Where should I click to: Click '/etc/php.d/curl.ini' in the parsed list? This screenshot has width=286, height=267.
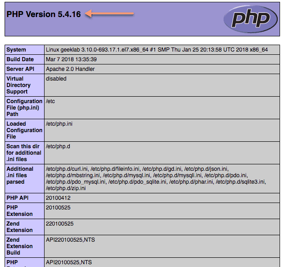[67, 169]
